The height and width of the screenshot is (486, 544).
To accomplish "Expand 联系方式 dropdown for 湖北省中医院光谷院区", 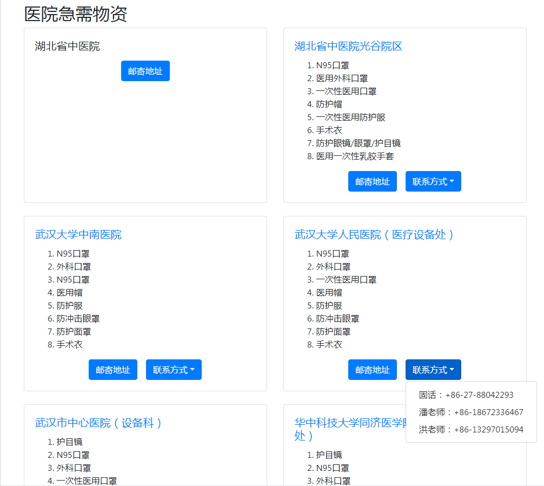I will [x=433, y=181].
